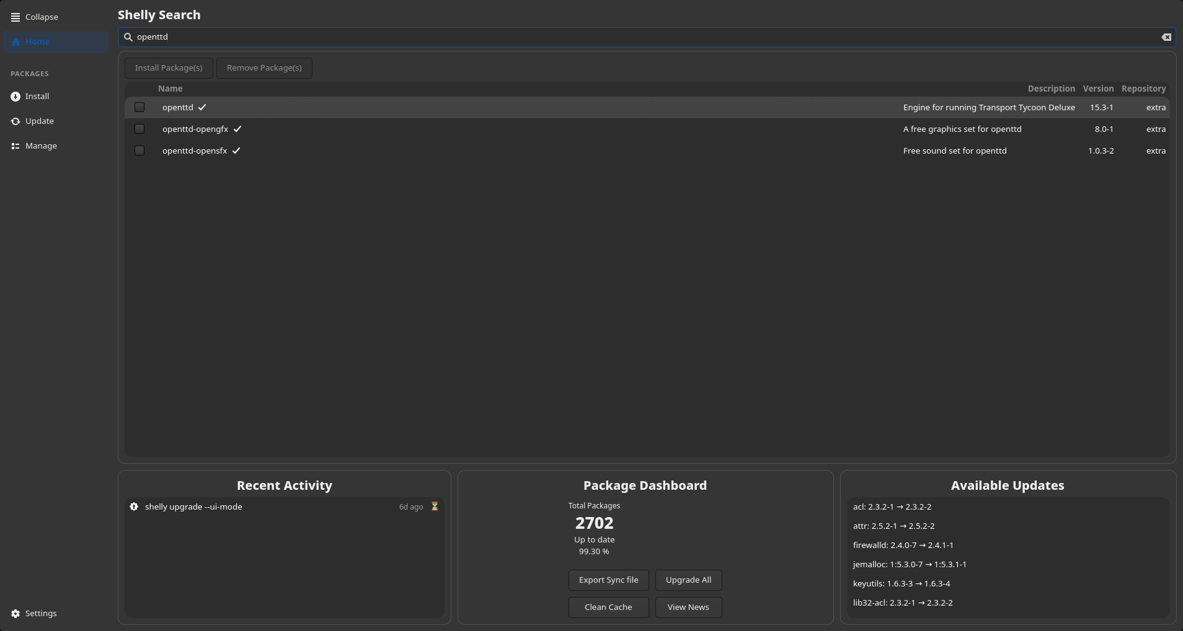Go to the Install section
This screenshot has height=631, width=1183.
[x=56, y=97]
